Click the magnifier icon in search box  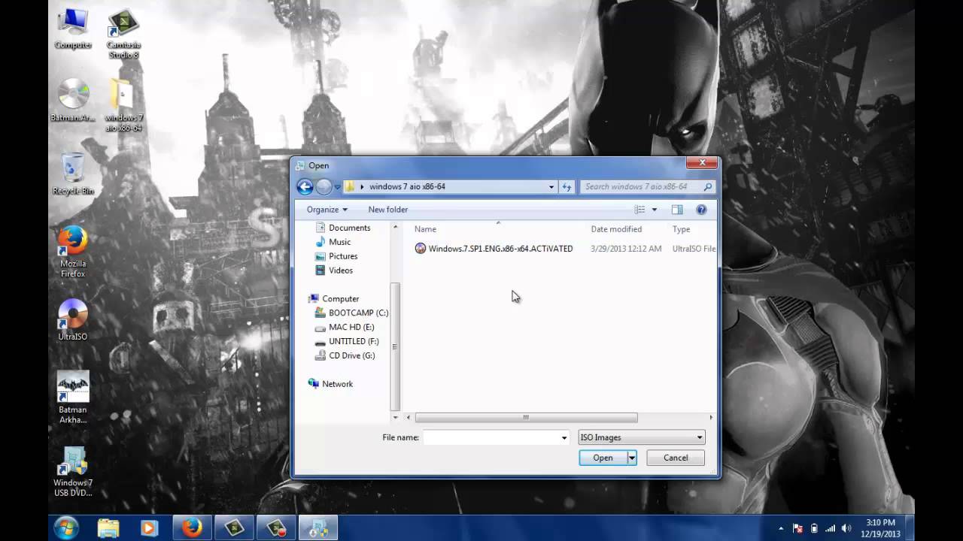click(x=708, y=187)
